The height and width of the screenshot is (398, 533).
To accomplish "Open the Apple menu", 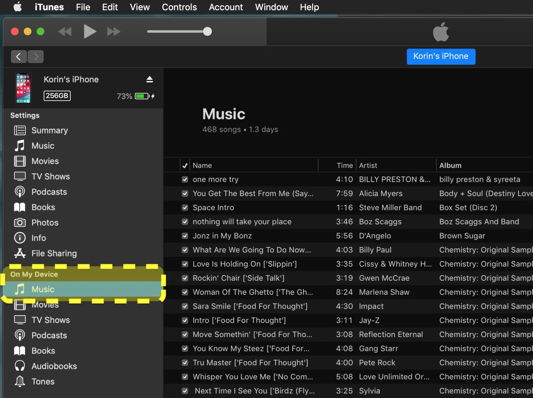I will 17,7.
